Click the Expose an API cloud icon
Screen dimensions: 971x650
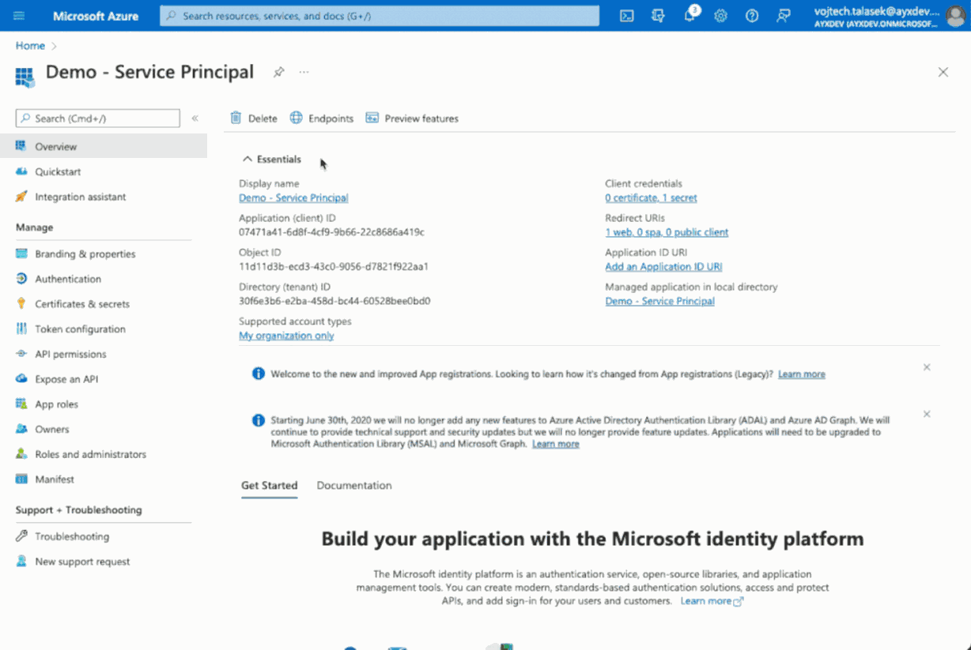[x=21, y=379]
